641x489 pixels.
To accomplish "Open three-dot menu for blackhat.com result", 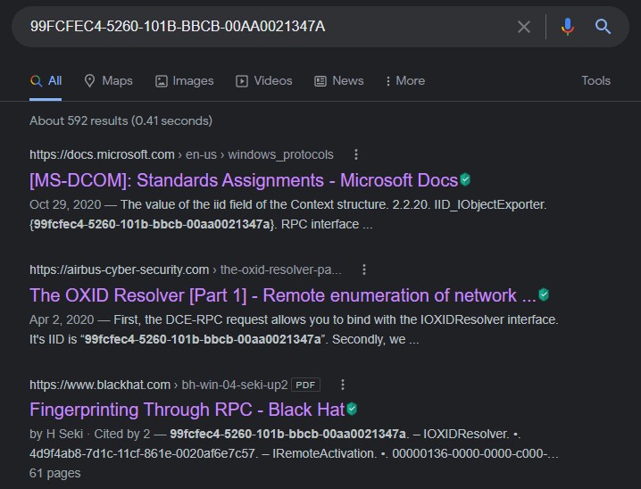I will 343,385.
